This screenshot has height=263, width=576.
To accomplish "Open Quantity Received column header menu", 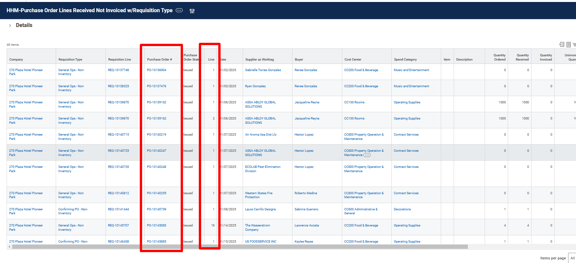I will 522,57.
